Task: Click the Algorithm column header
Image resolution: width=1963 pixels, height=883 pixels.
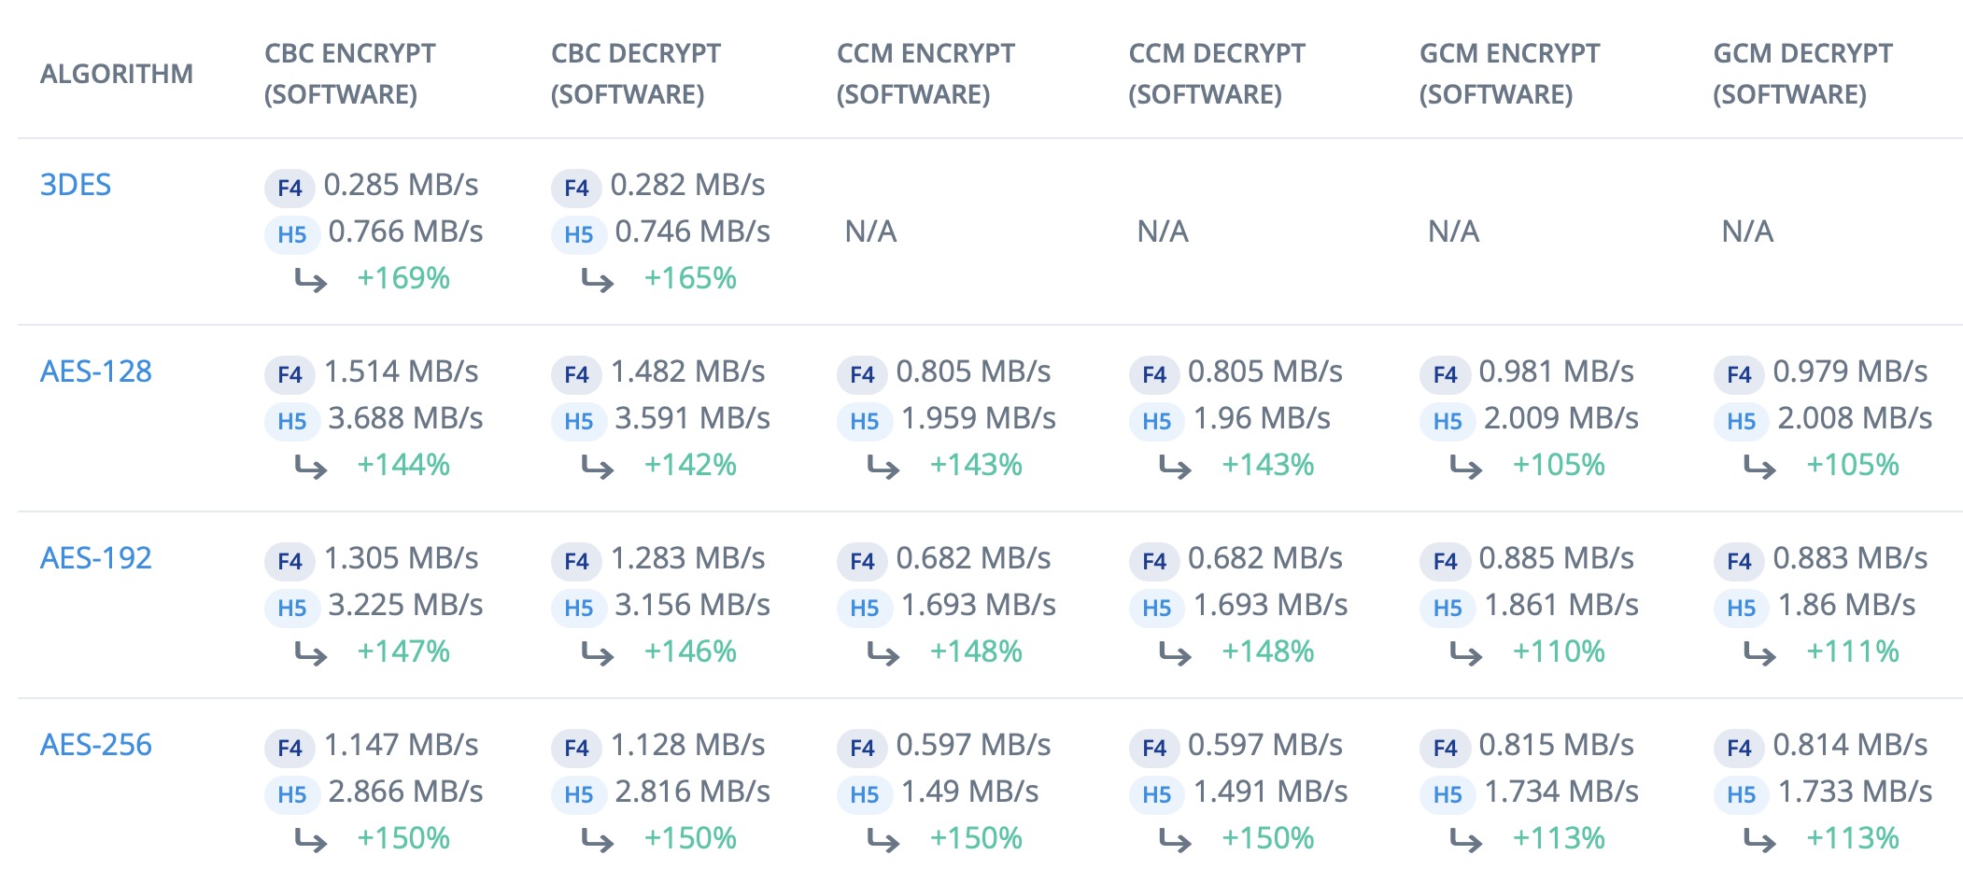Action: click(x=117, y=74)
